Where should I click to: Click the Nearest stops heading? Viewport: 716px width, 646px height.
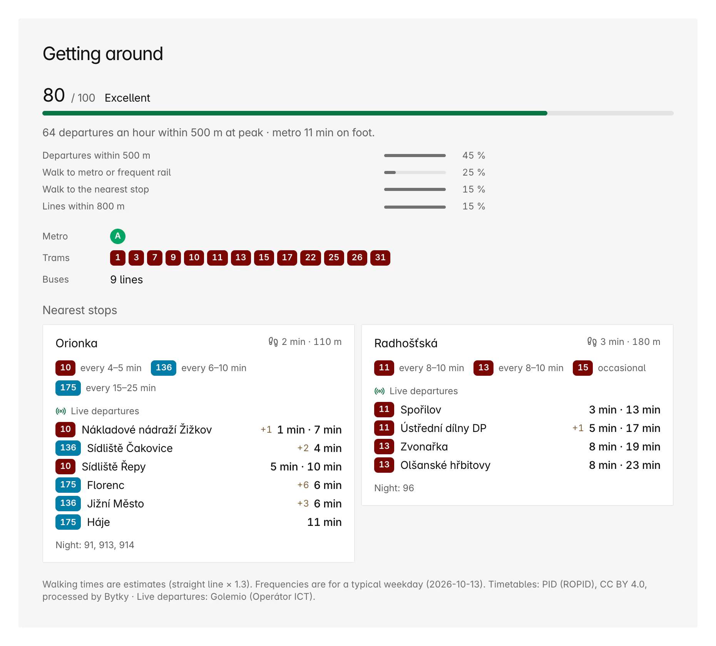pyautogui.click(x=80, y=310)
